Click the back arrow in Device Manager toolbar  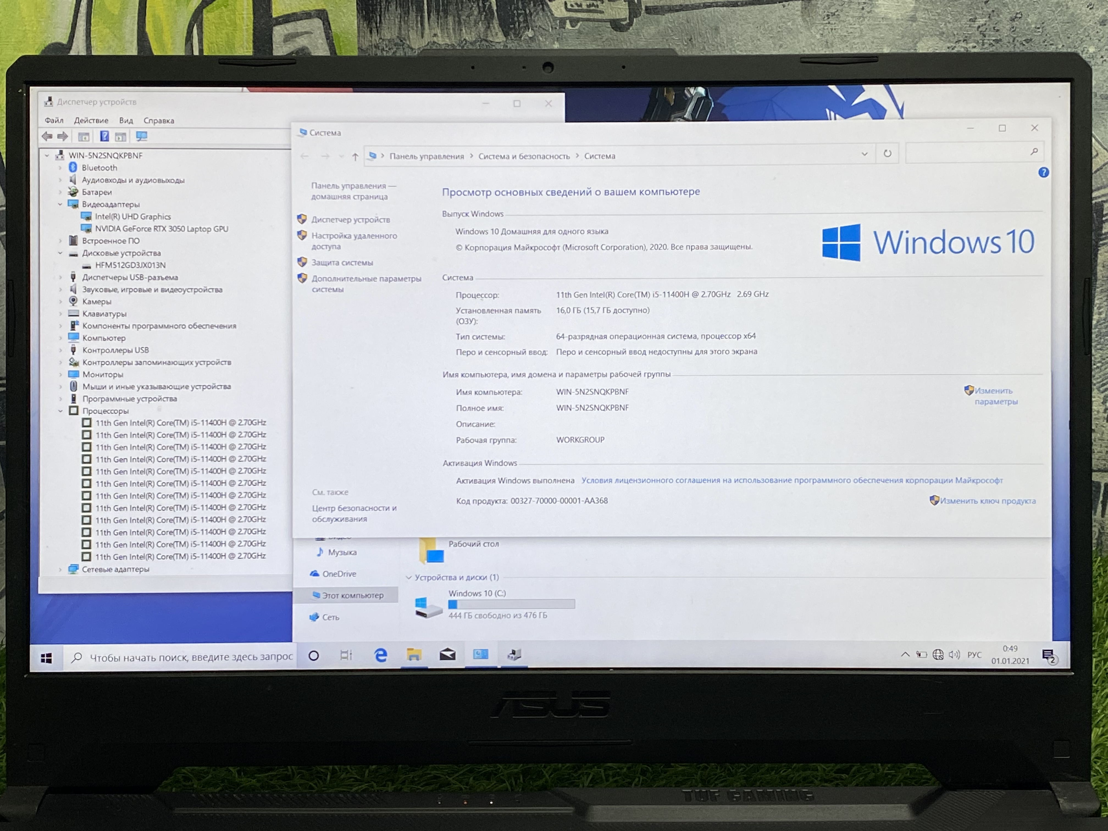[48, 136]
